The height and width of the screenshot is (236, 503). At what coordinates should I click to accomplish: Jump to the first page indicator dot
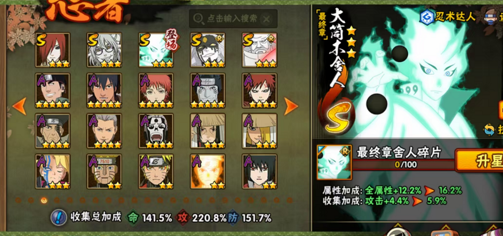[x=18, y=201]
